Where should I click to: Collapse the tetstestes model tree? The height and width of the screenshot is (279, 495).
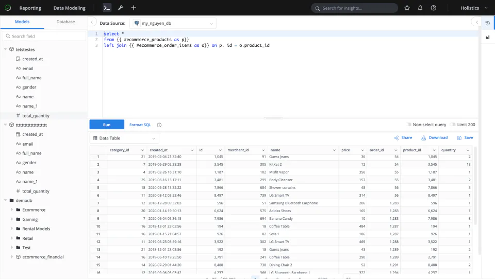tap(5, 49)
